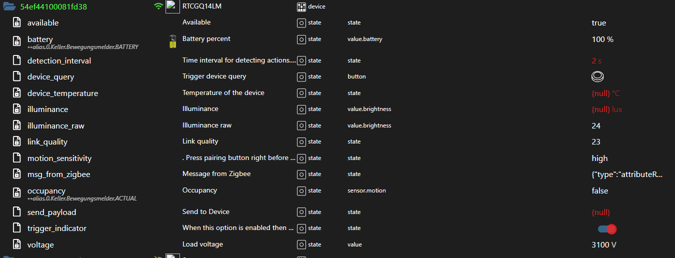675x258 pixels.
Task: Click the device type icon for RTCGQ14LM
Action: tap(301, 6)
